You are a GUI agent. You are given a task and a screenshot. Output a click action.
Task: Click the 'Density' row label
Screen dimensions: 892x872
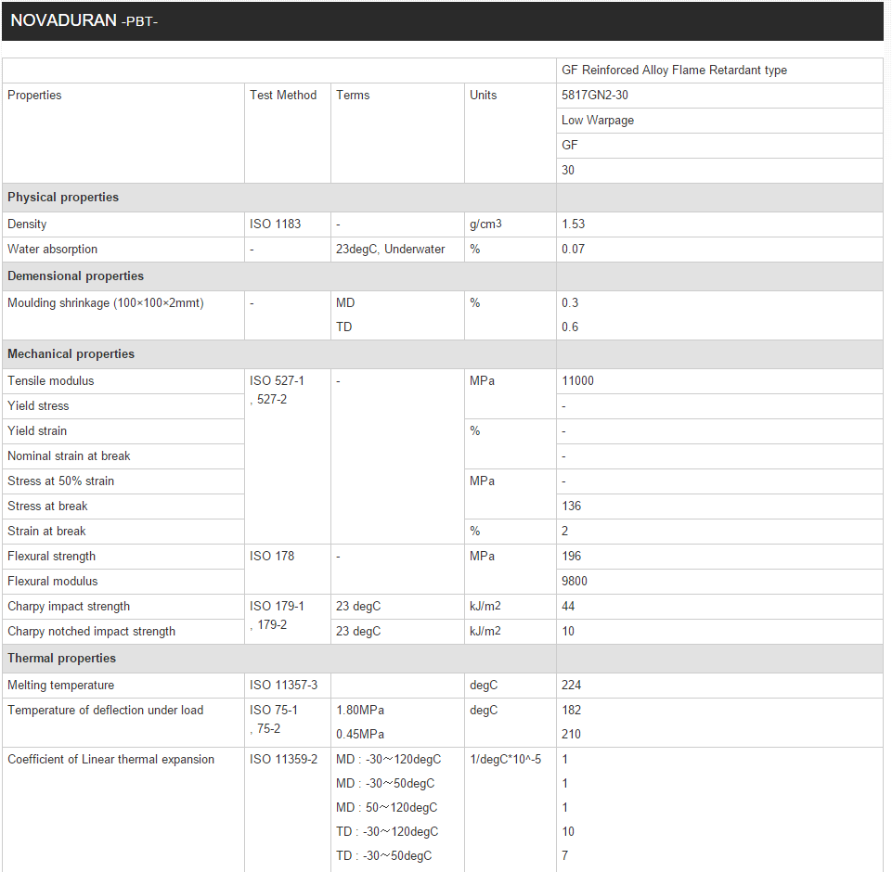pos(27,224)
